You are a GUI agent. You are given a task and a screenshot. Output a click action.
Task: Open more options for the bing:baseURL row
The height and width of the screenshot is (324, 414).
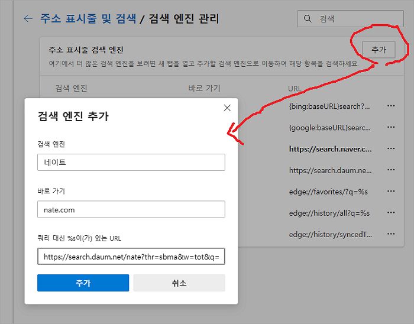coord(390,106)
